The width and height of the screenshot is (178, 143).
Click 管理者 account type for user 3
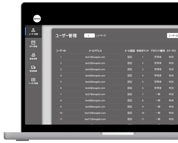[x=158, y=69]
